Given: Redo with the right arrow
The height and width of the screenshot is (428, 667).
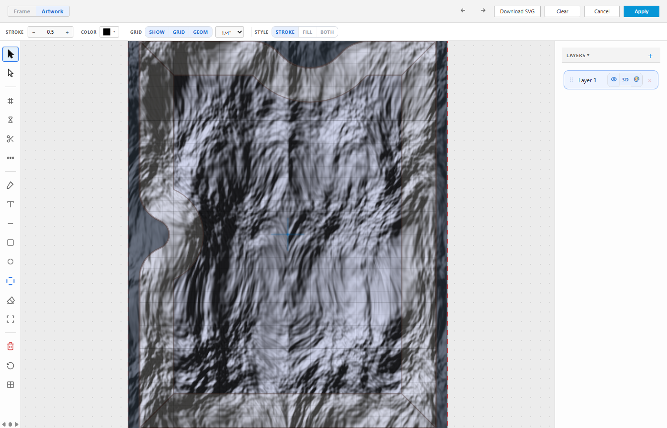Looking at the screenshot, I should click(483, 10).
